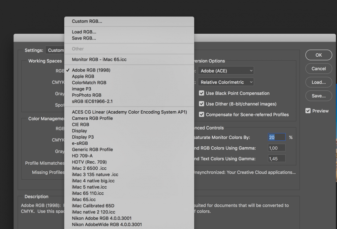Toggle the Preview checkbox
This screenshot has width=337, height=229.
click(308, 111)
